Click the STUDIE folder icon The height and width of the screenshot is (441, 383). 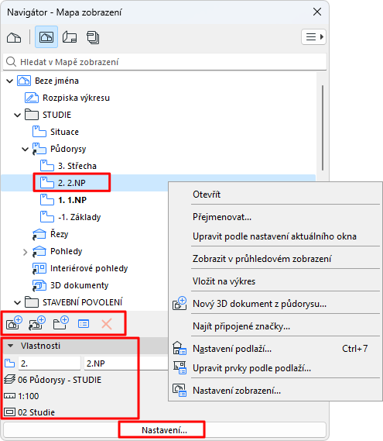(x=32, y=115)
